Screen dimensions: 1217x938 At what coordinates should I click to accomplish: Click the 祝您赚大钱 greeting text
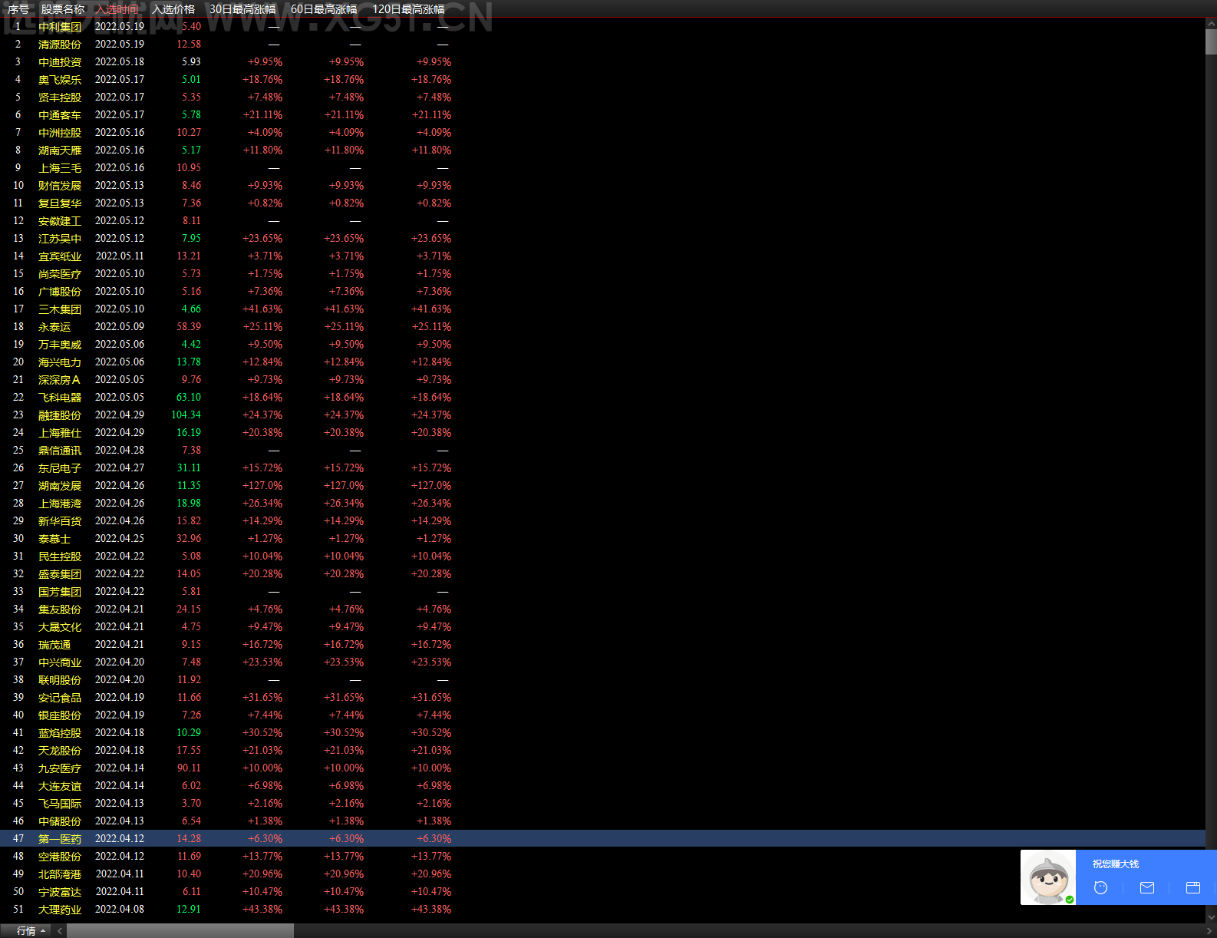click(x=1116, y=864)
